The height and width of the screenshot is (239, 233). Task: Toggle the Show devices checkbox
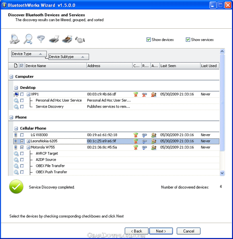[x=149, y=39]
